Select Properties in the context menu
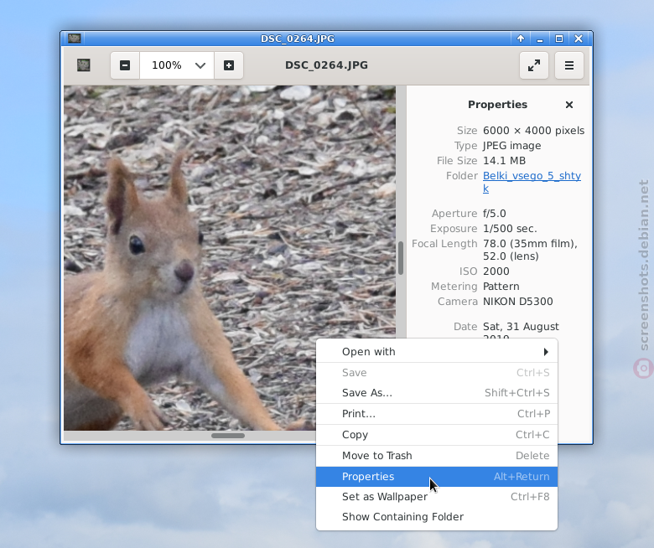The height and width of the screenshot is (548, 654). pyautogui.click(x=437, y=476)
